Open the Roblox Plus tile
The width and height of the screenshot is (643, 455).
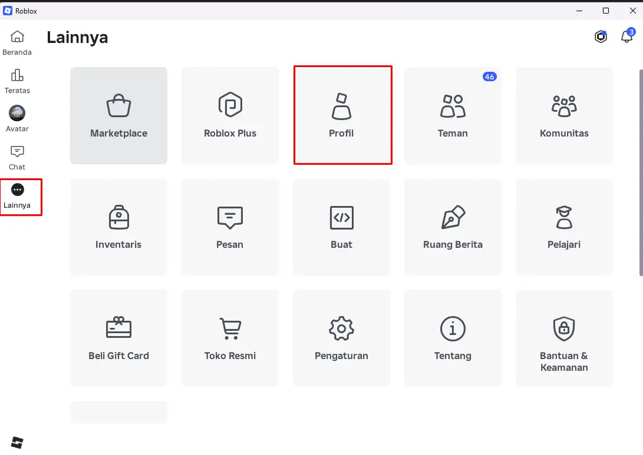tap(230, 116)
